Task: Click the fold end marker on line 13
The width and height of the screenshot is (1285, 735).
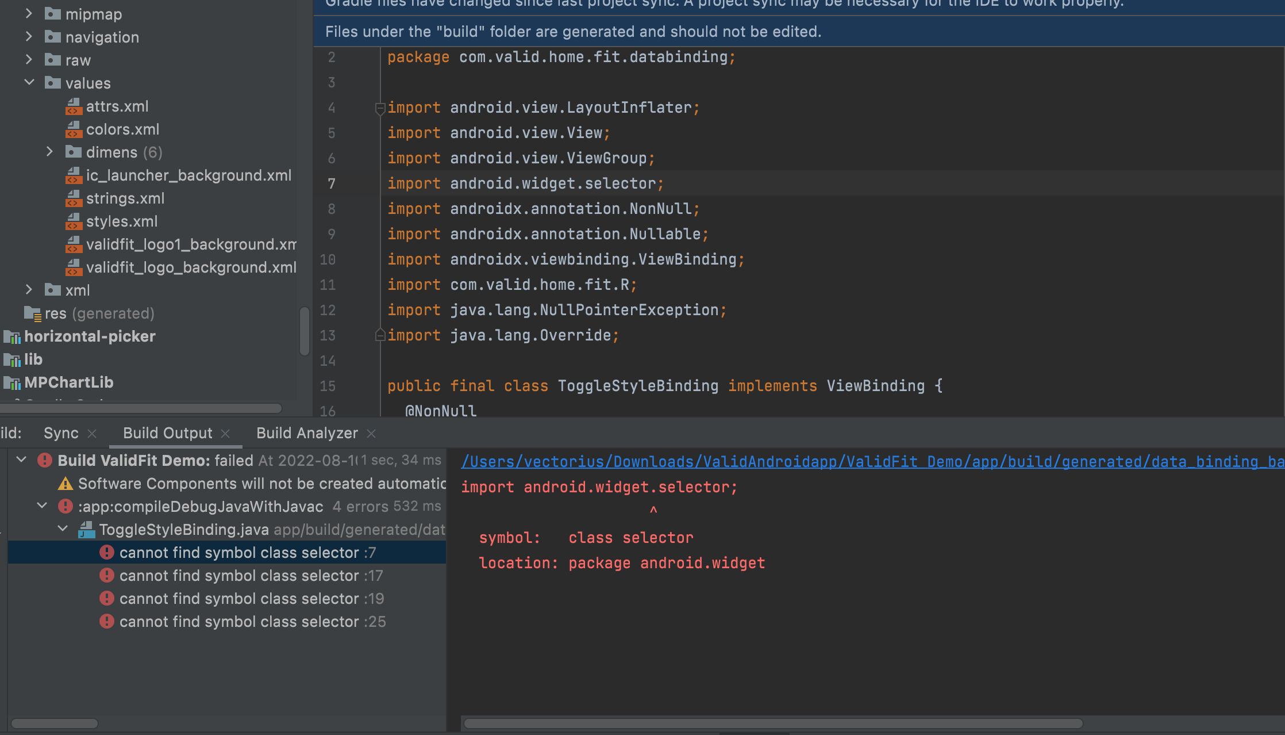Action: coord(380,335)
